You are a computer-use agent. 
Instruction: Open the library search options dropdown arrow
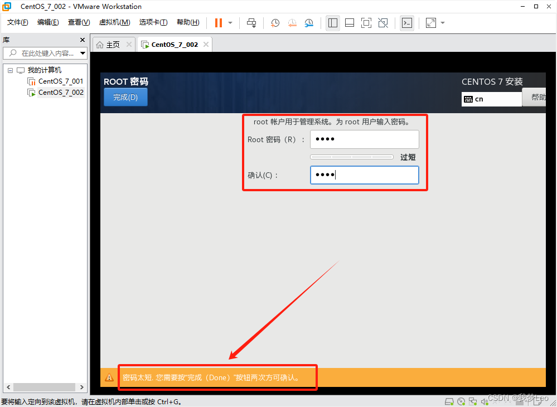(83, 54)
